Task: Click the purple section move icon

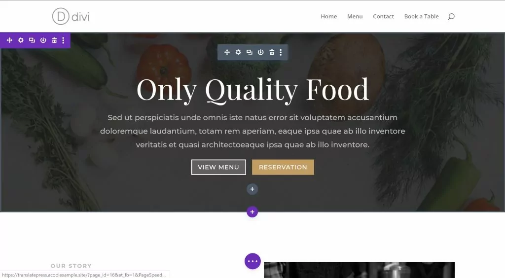Action: [9, 40]
